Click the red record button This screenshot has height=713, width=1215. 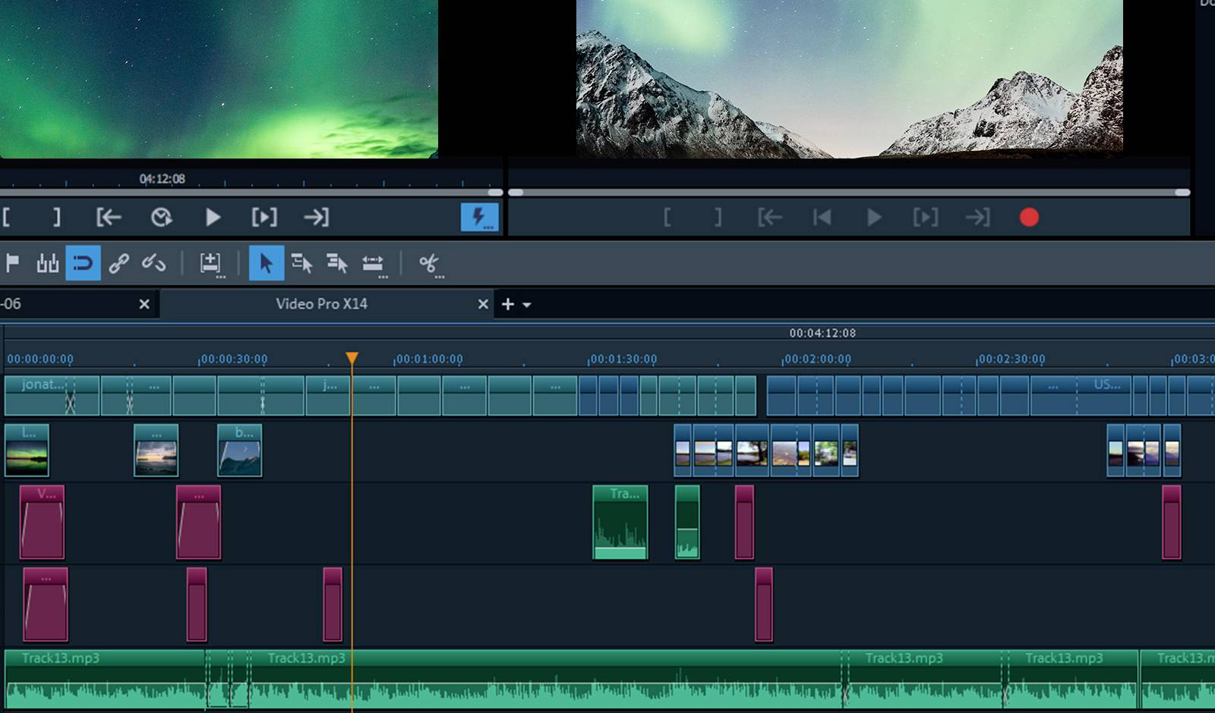(x=1030, y=218)
